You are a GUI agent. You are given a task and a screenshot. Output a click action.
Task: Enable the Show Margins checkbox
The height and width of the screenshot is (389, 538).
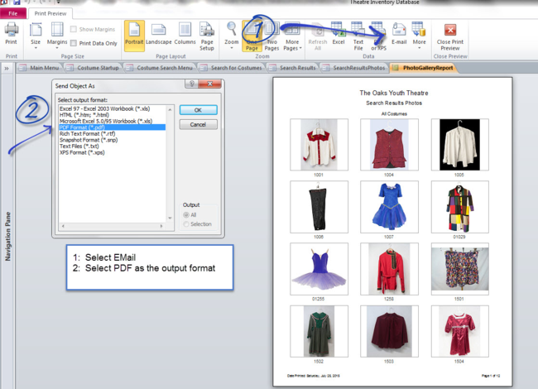click(74, 29)
